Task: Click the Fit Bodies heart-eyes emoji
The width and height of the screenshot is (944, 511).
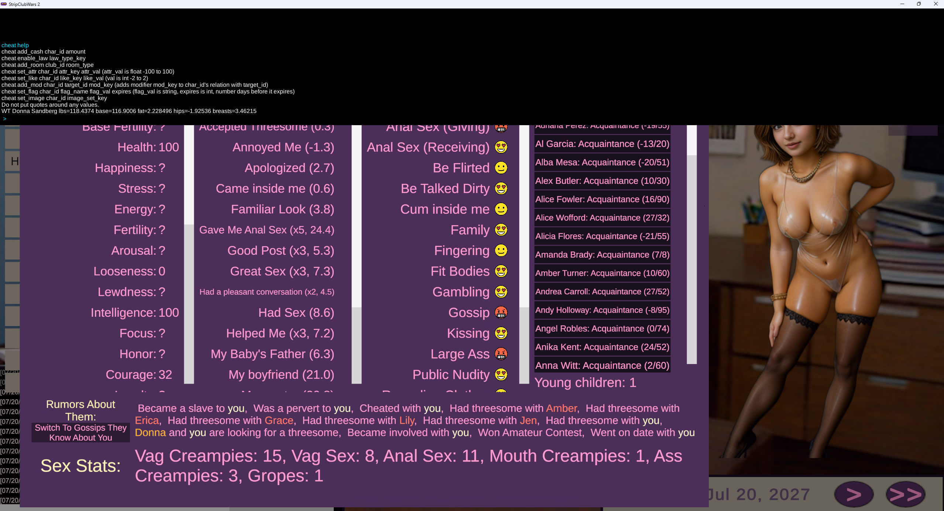Action: pyautogui.click(x=501, y=271)
